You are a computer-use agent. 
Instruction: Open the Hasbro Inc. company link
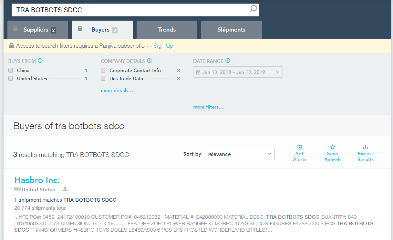pyautogui.click(x=37, y=180)
